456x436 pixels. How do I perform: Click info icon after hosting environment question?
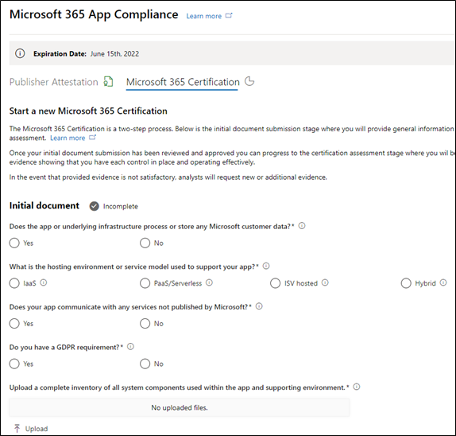point(266,266)
